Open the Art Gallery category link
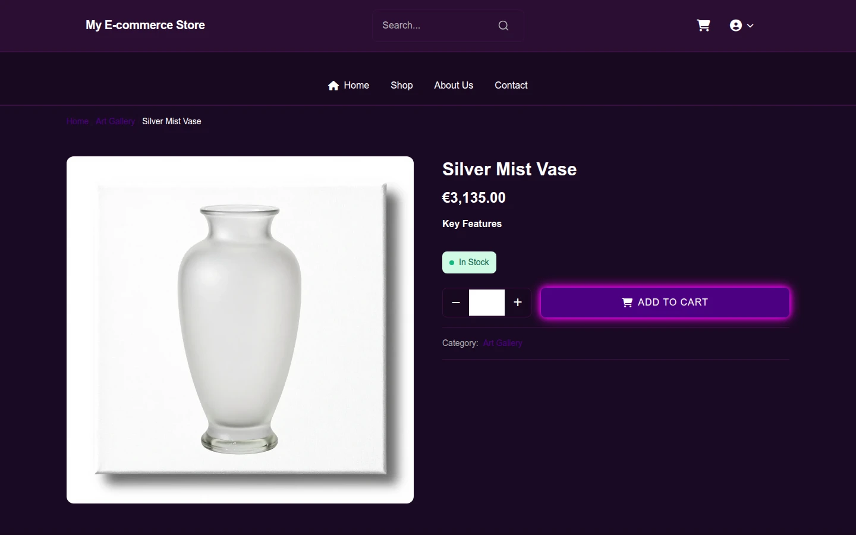The width and height of the screenshot is (856, 535). [503, 343]
